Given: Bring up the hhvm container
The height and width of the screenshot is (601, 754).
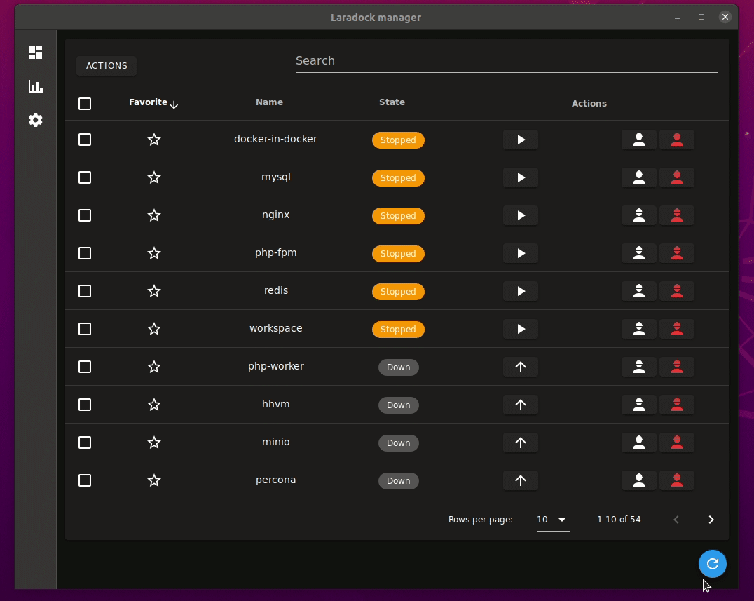Looking at the screenshot, I should coord(521,405).
